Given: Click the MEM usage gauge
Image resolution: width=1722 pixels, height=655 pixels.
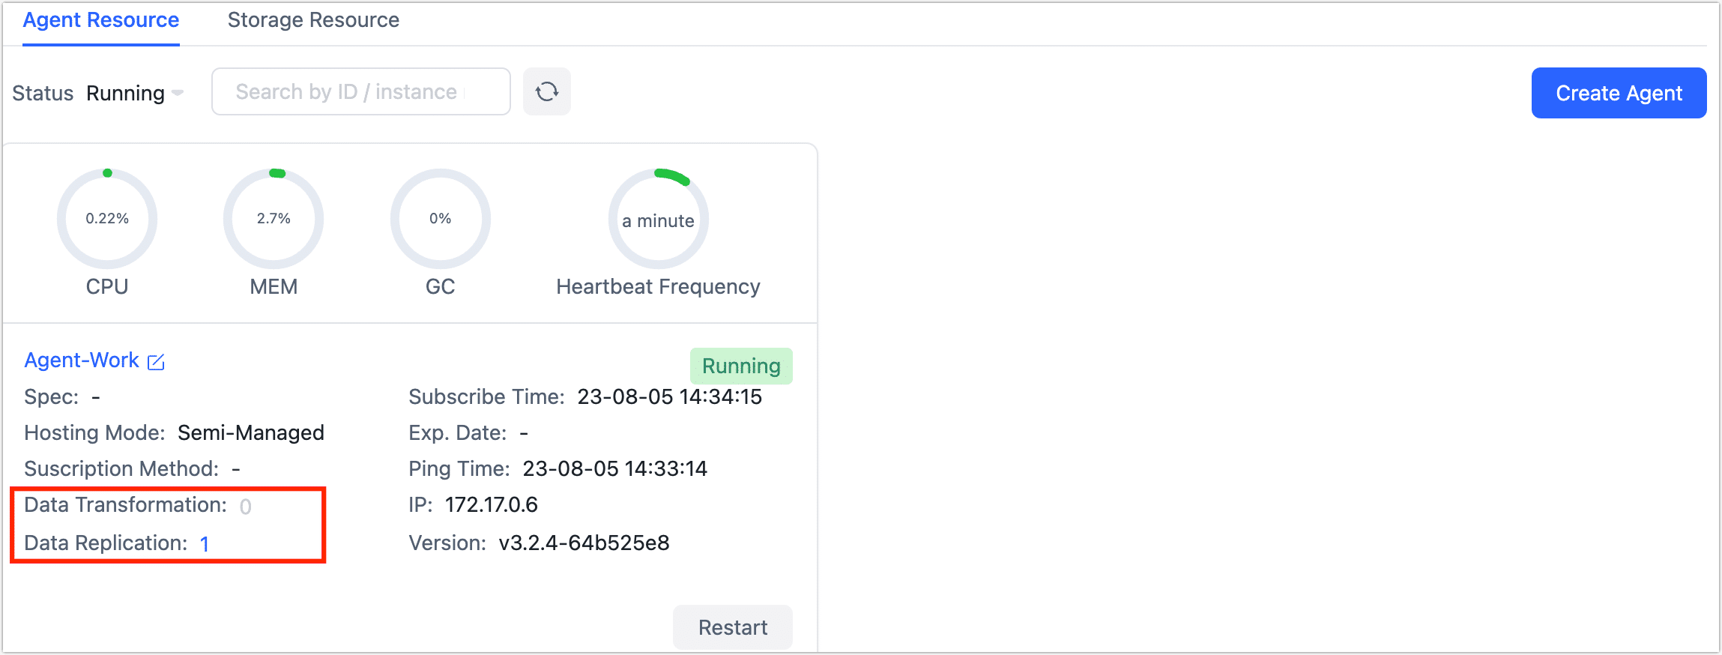Looking at the screenshot, I should coord(274,219).
